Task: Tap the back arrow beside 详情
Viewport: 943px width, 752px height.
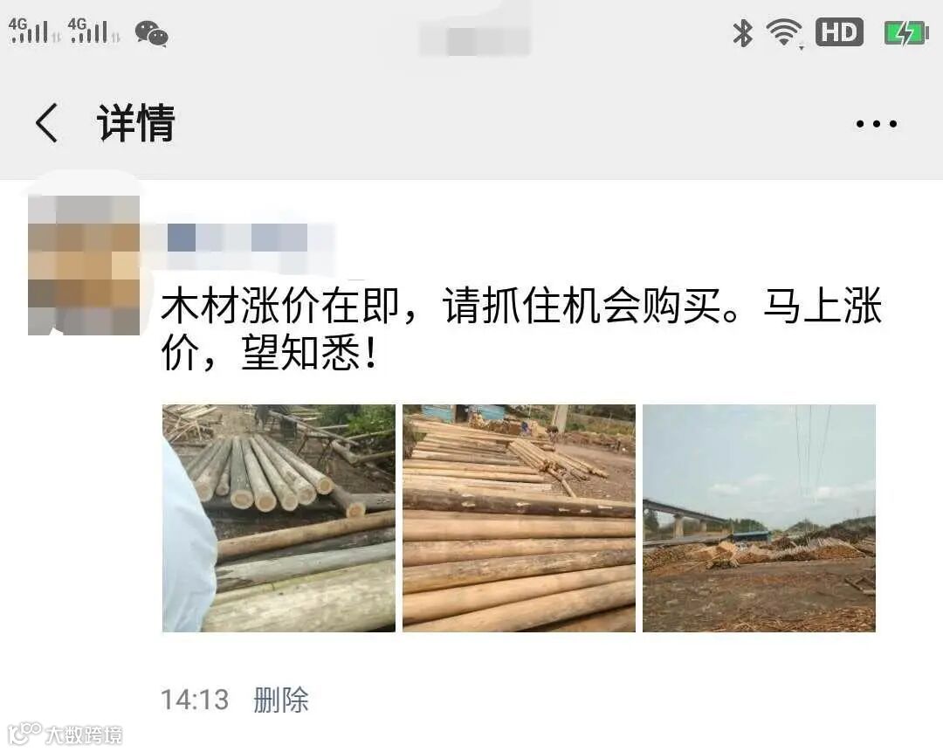Action: point(47,123)
